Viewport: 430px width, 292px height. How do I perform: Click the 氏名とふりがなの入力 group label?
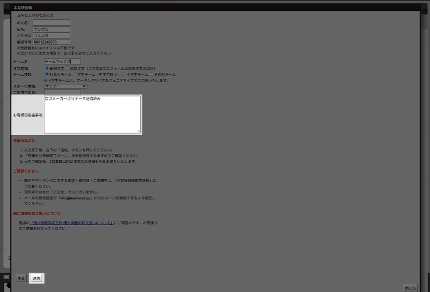tap(36, 16)
